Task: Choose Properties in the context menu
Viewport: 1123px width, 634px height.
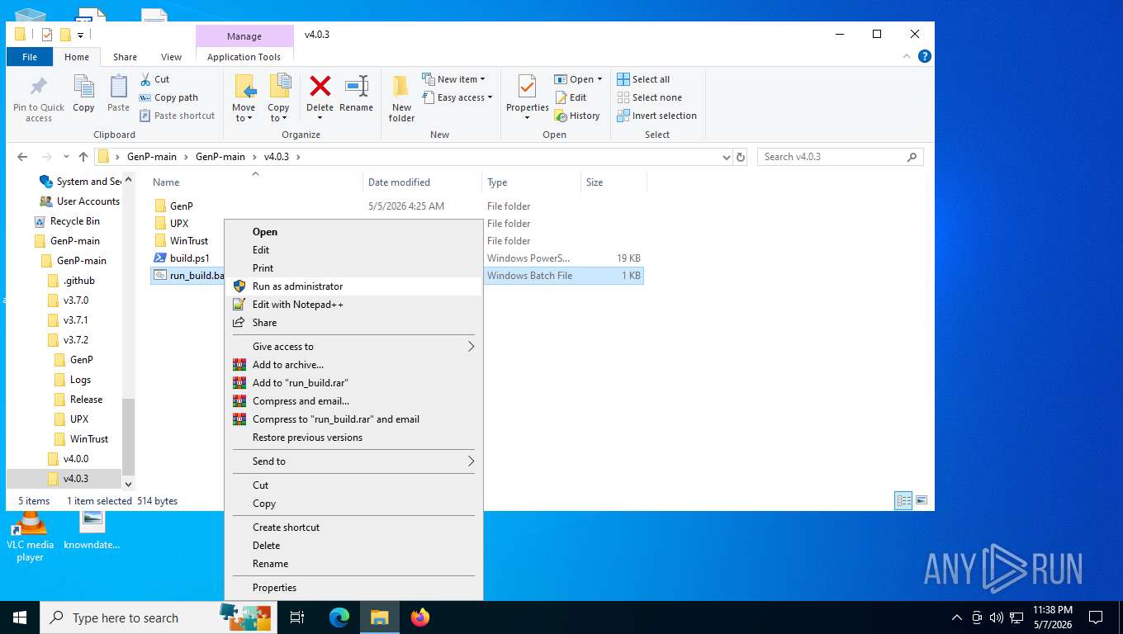Action: 353,588
